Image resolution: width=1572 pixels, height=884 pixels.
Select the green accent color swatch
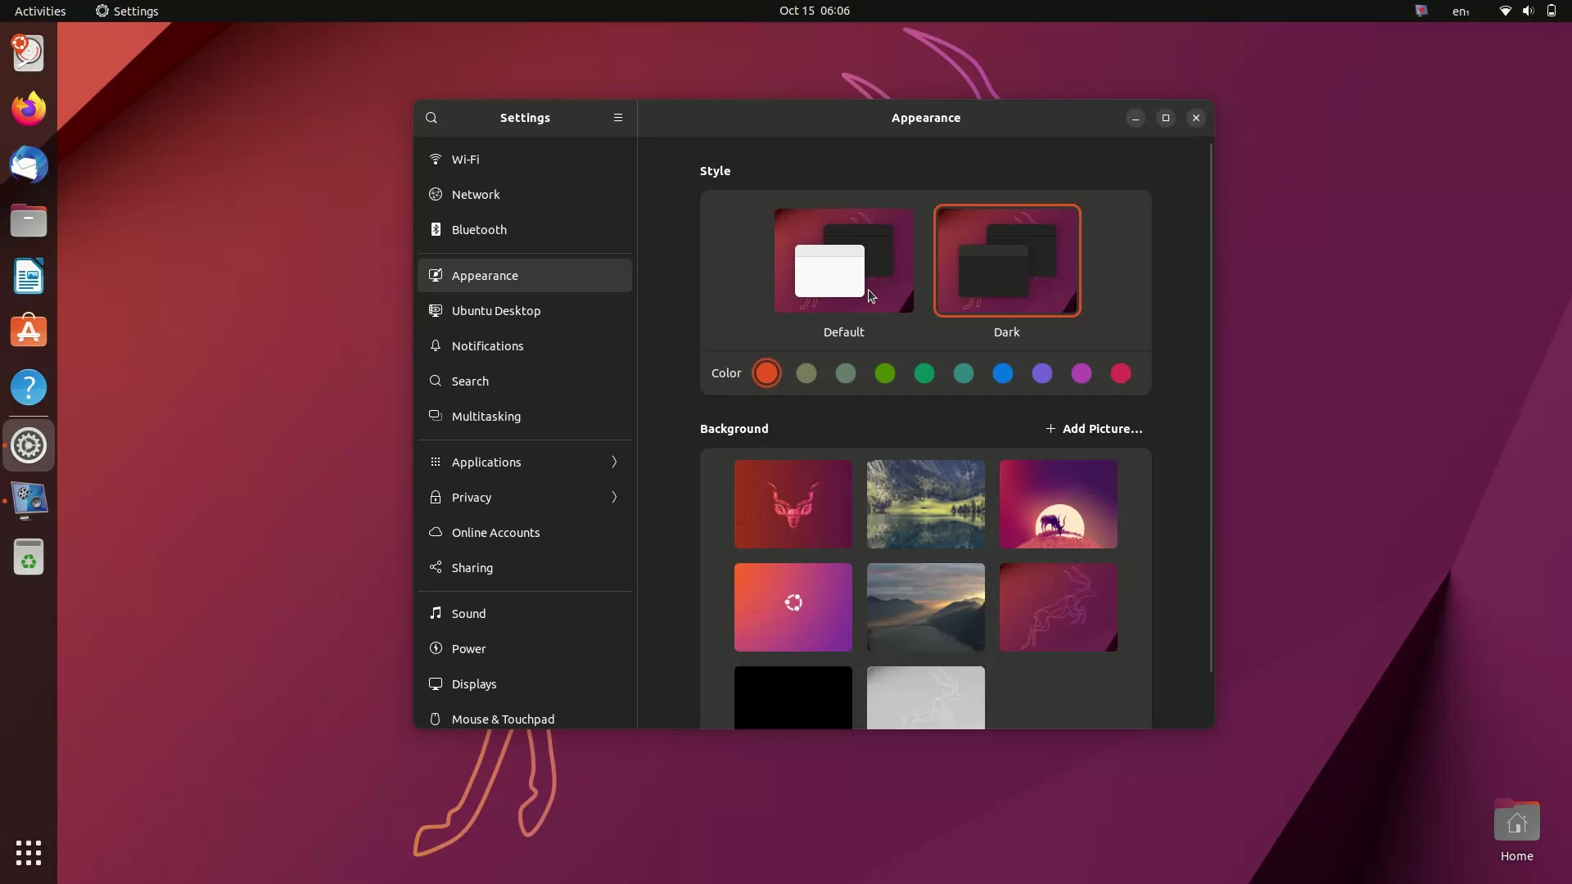coord(884,372)
